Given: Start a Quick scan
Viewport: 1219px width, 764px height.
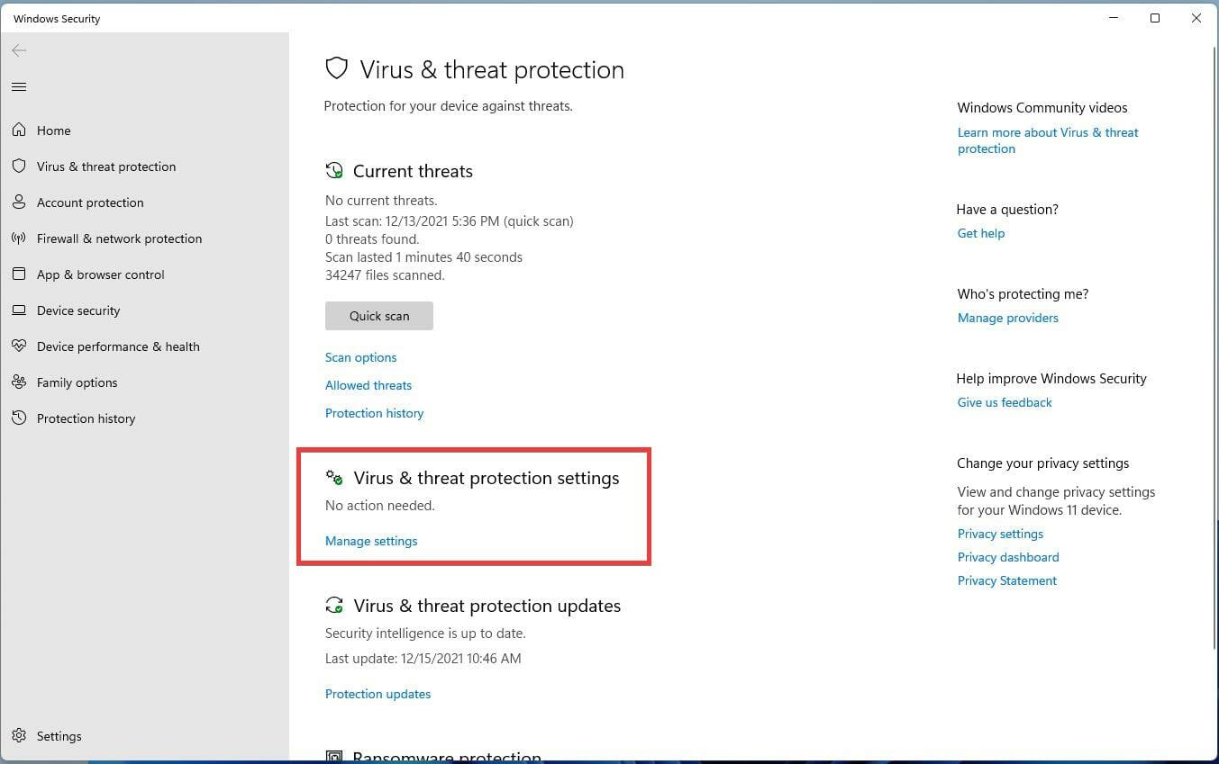Looking at the screenshot, I should click(379, 316).
